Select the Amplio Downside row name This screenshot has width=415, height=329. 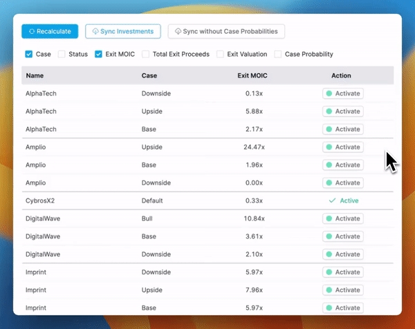35,182
